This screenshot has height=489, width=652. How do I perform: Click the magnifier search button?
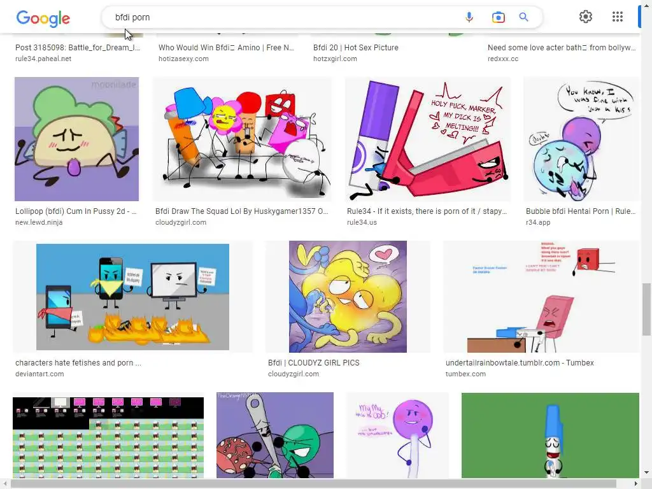click(x=523, y=17)
